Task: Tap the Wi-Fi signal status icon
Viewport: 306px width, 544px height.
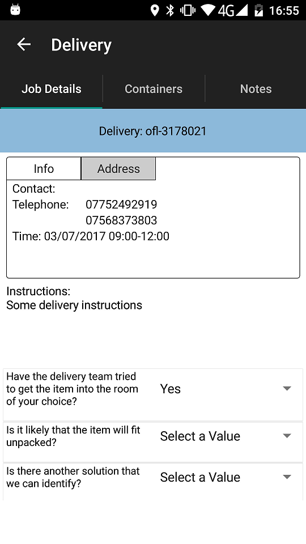Action: 208,10
